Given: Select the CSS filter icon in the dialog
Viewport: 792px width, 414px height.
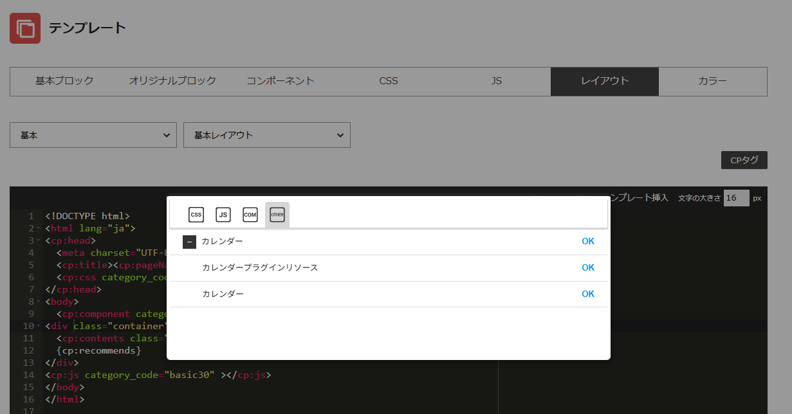Looking at the screenshot, I should coord(196,215).
